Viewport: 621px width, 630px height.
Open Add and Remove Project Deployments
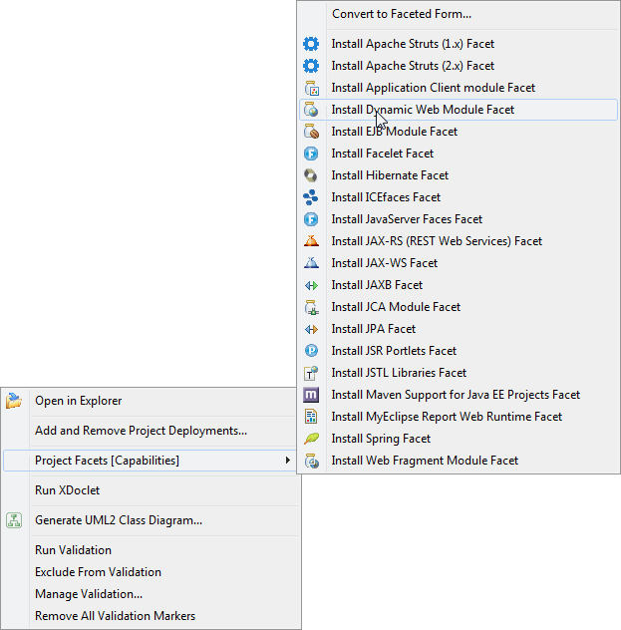coord(141,431)
